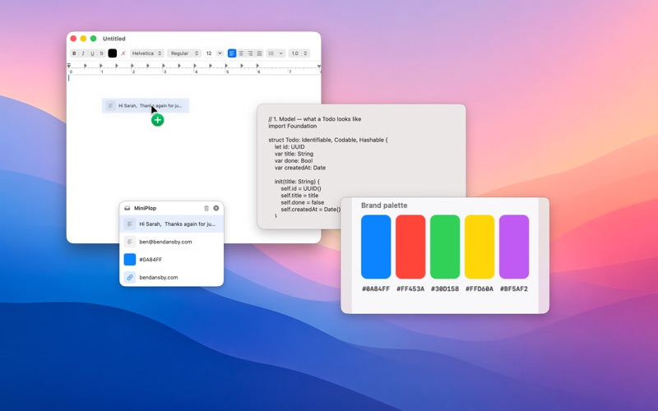This screenshot has height=411, width=658.
Task: Click the 'self.done = false' code line
Action: pyautogui.click(x=303, y=202)
